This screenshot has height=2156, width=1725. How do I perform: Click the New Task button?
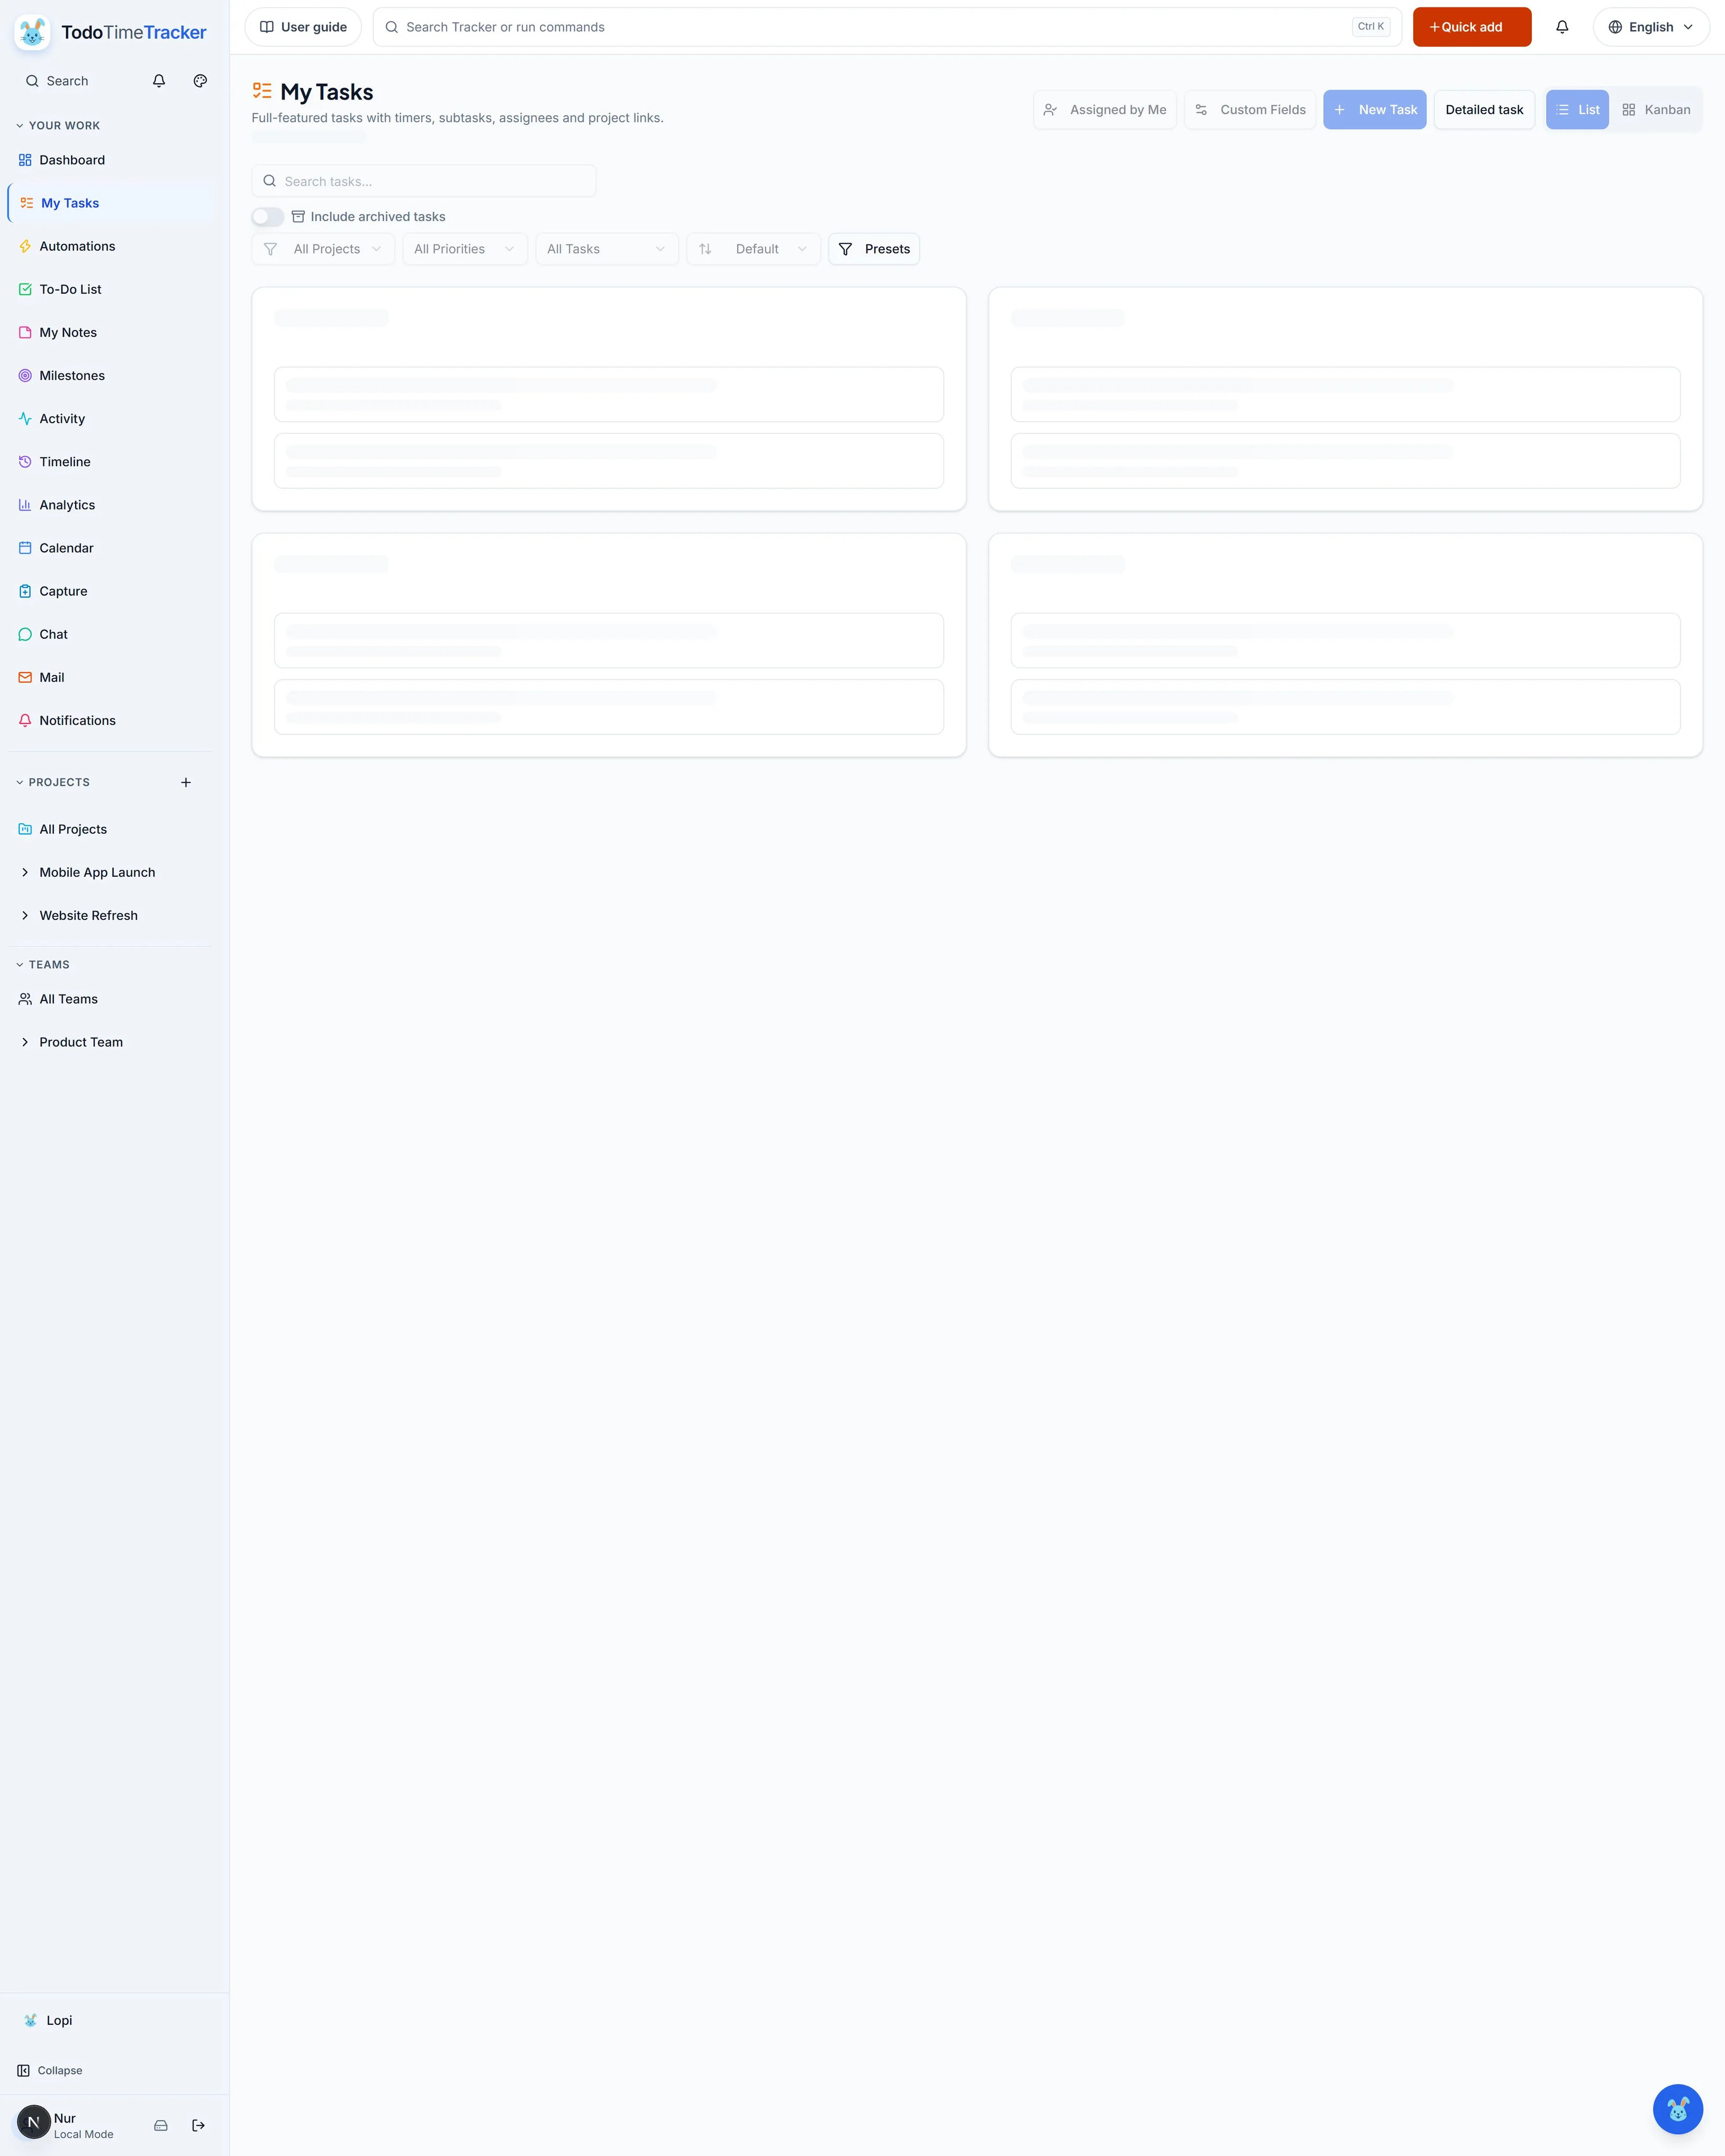pyautogui.click(x=1375, y=110)
